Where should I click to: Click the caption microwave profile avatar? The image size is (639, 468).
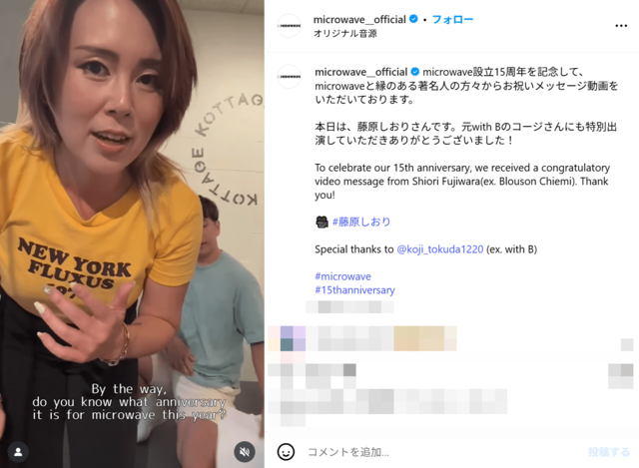click(289, 77)
